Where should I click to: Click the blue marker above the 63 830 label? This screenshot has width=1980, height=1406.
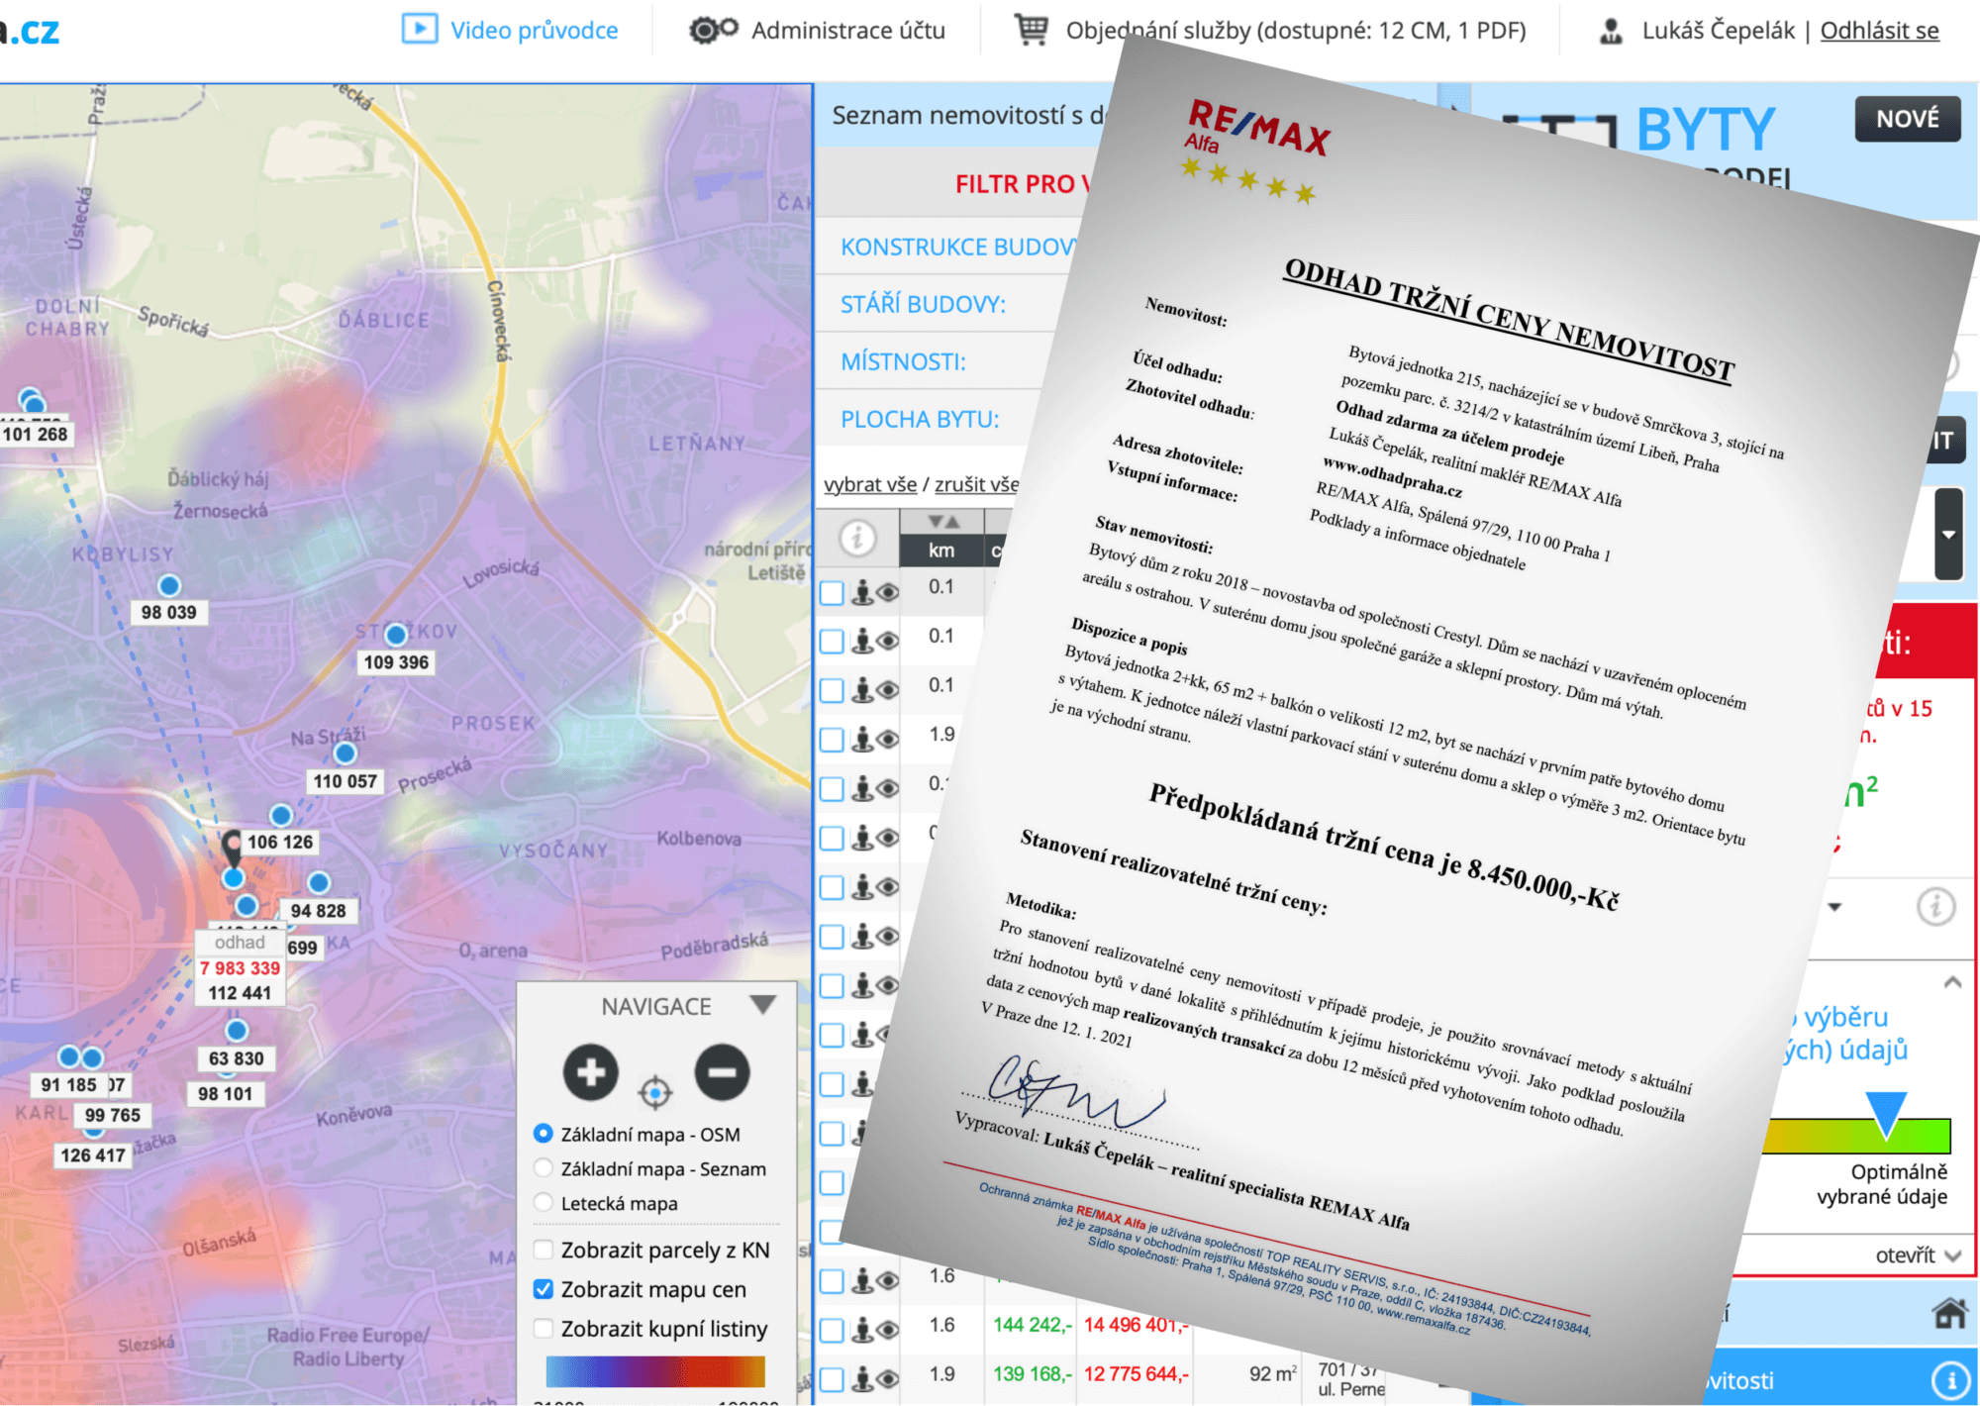(x=236, y=1031)
